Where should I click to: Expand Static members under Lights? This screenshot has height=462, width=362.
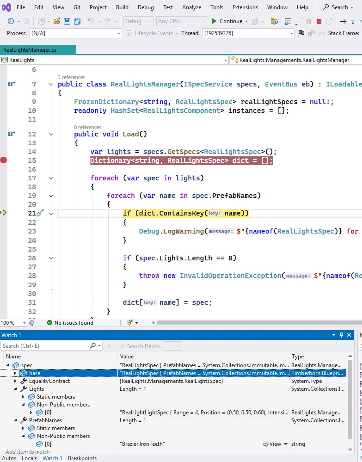coord(23,397)
